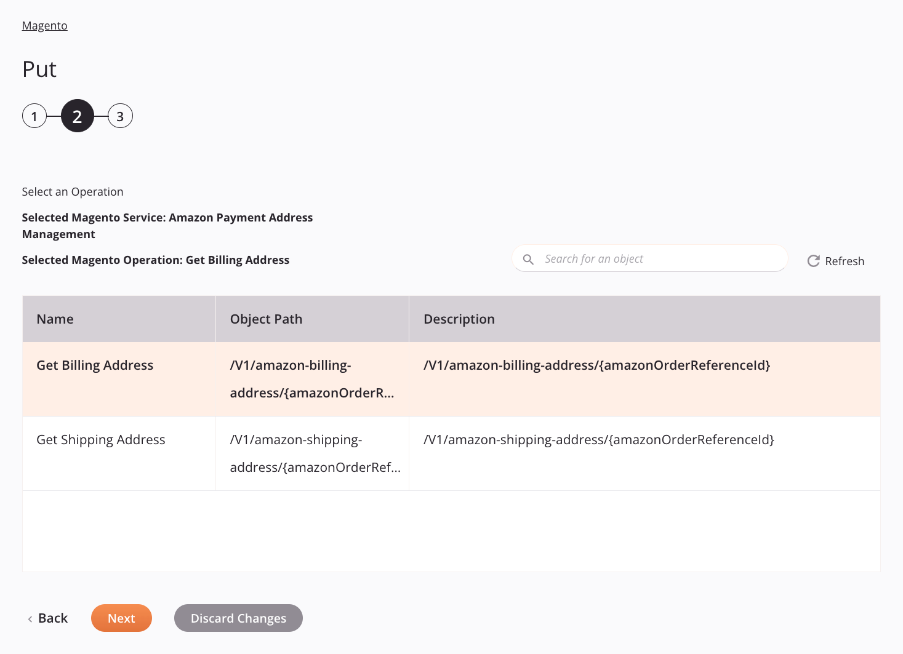This screenshot has height=654, width=903.
Task: Open the Magento breadcrumb link
Action: (x=44, y=26)
